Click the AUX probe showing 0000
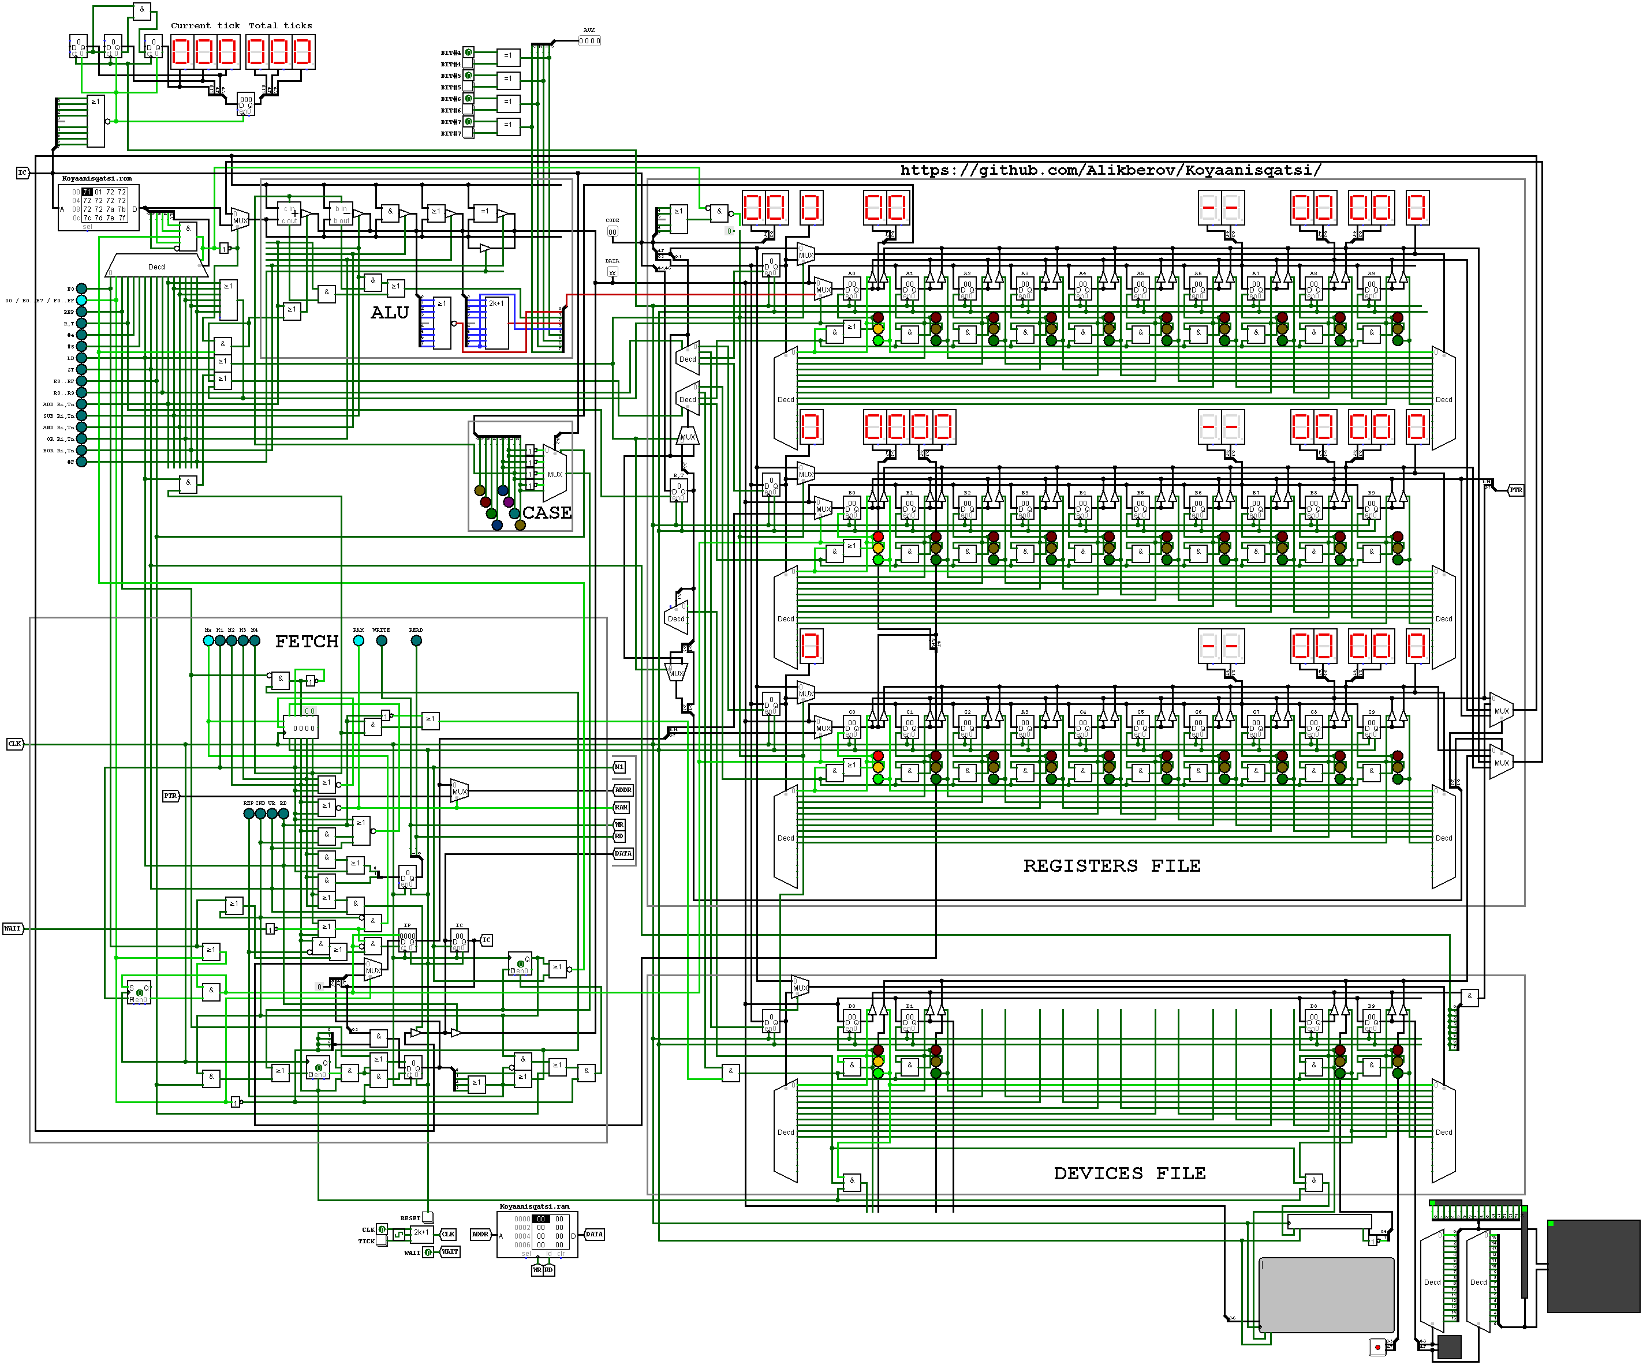The image size is (1643, 1365). [x=590, y=40]
